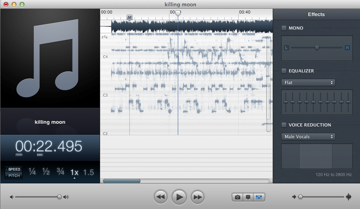This screenshot has width=360, height=209.
Task: Enable the MONO checkbox
Action: pyautogui.click(x=284, y=28)
